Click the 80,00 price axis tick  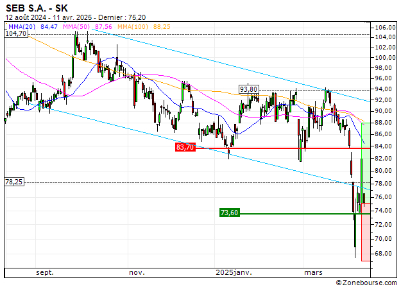383,171
